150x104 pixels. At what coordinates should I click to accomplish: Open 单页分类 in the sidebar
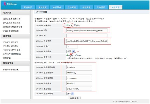coord(17,19)
